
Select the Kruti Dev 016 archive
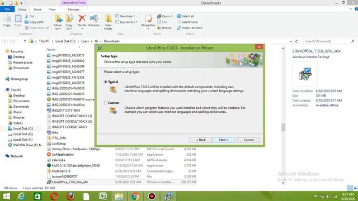[59, 171]
